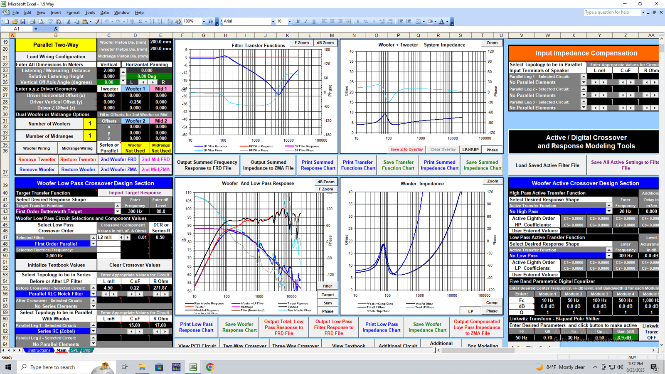
Task: Click the Center alignment icon
Action: (x=332, y=21)
